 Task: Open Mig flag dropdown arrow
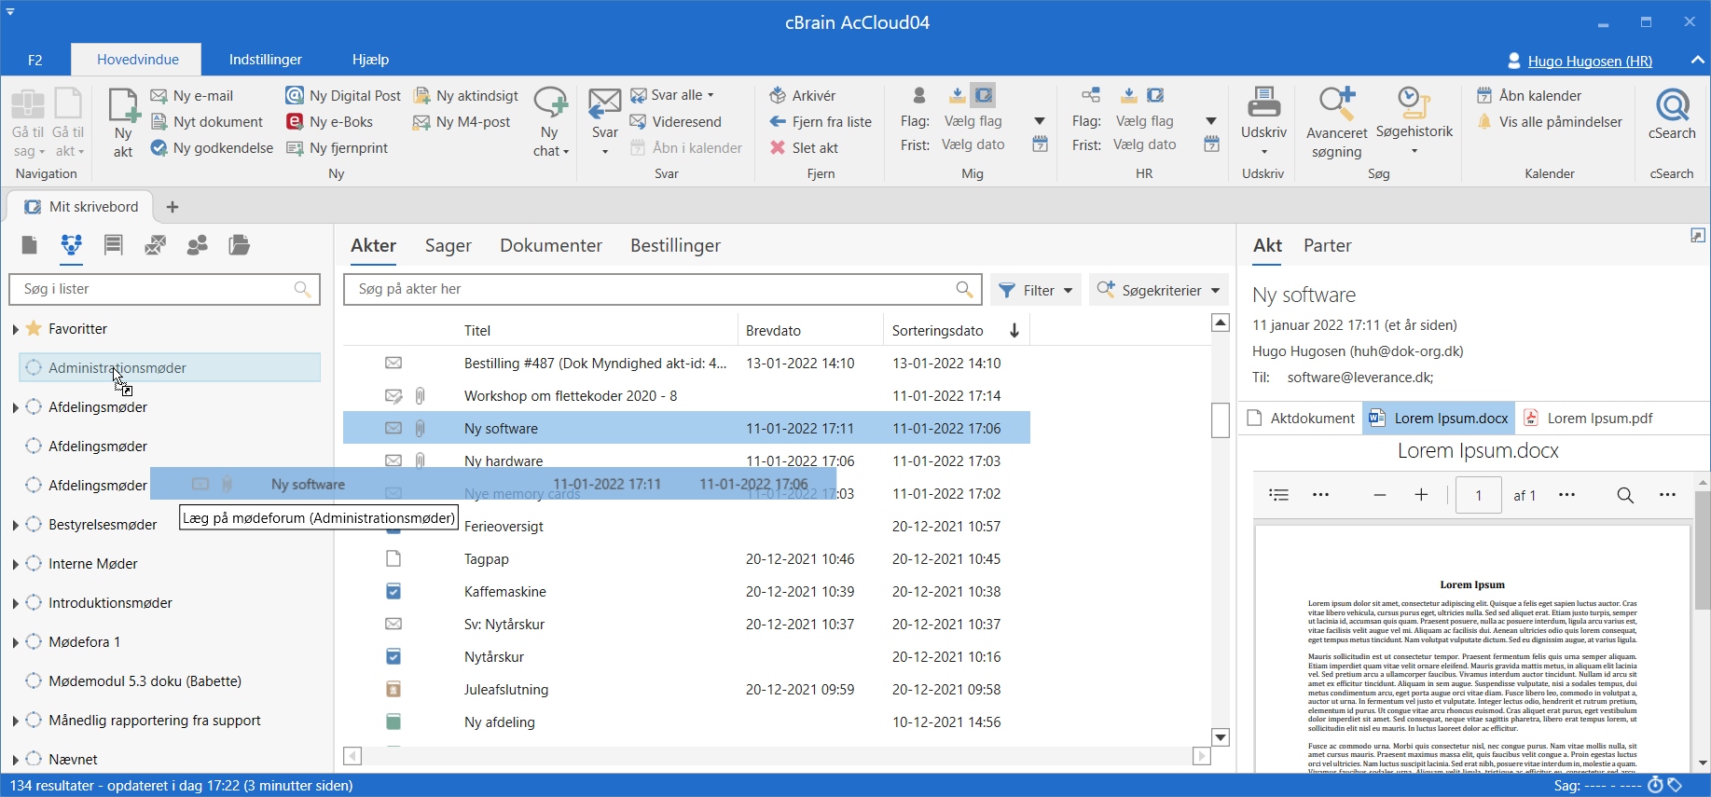pyautogui.click(x=1040, y=121)
